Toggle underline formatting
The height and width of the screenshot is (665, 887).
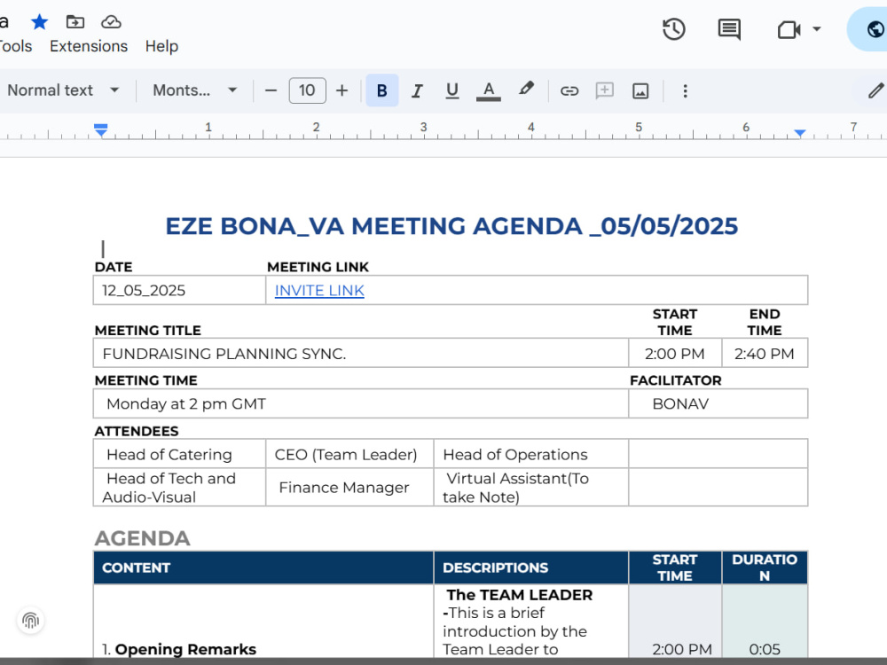452,90
